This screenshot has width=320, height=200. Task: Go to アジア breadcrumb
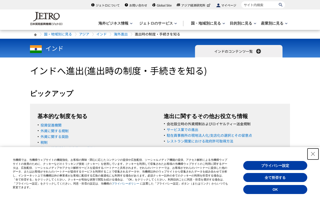[x=84, y=34]
